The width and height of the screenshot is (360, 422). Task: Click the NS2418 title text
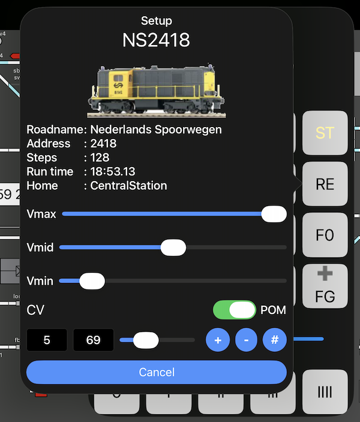coord(156,40)
